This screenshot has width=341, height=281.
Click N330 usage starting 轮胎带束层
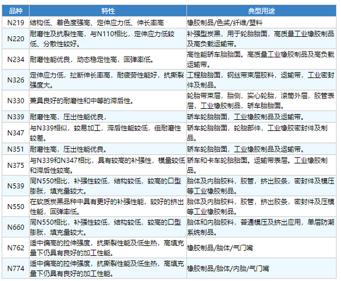click(x=261, y=101)
